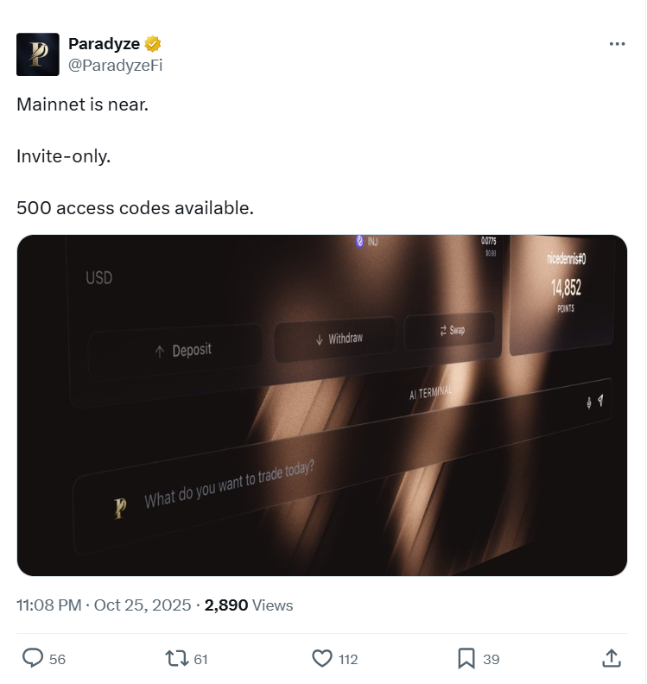
Task: Click the Paradyze P logo in the terminal bar
Action: pyautogui.click(x=120, y=508)
